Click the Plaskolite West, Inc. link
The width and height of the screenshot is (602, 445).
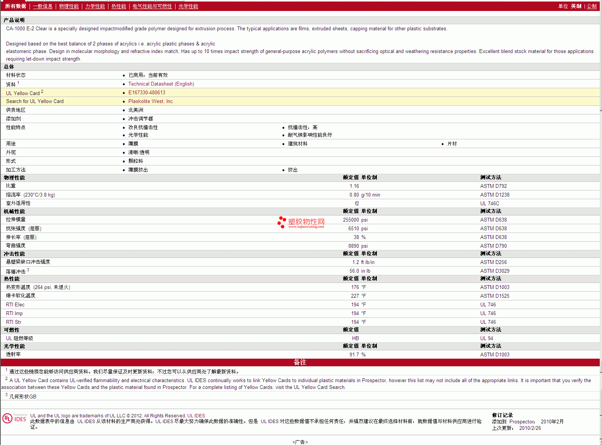tap(151, 101)
